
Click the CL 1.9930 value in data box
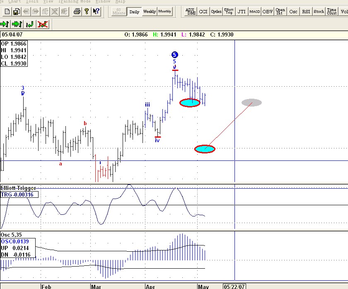14,63
